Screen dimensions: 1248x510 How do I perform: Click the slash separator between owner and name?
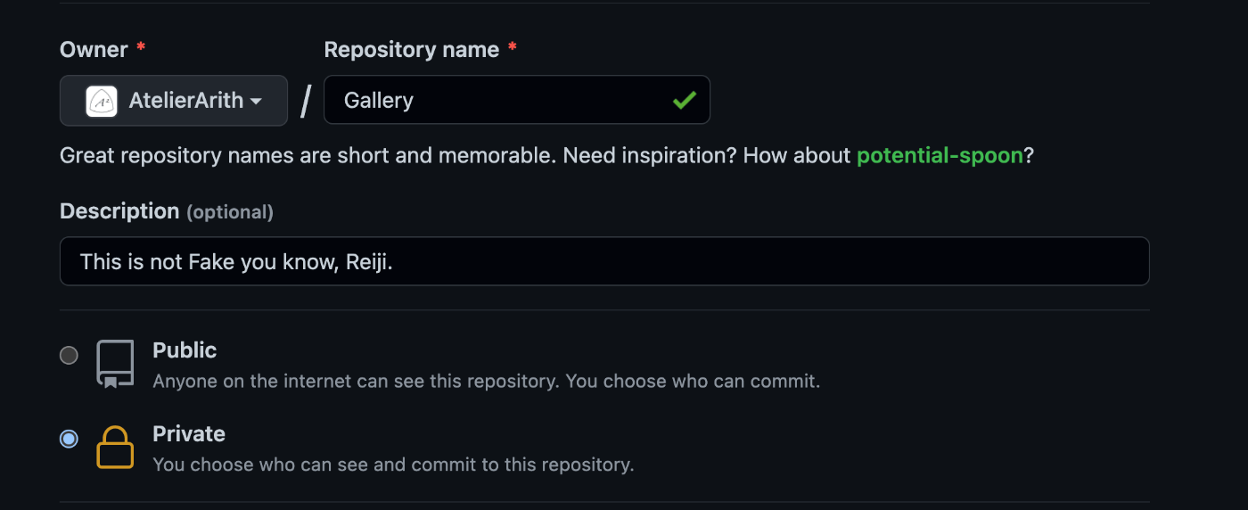point(306,101)
